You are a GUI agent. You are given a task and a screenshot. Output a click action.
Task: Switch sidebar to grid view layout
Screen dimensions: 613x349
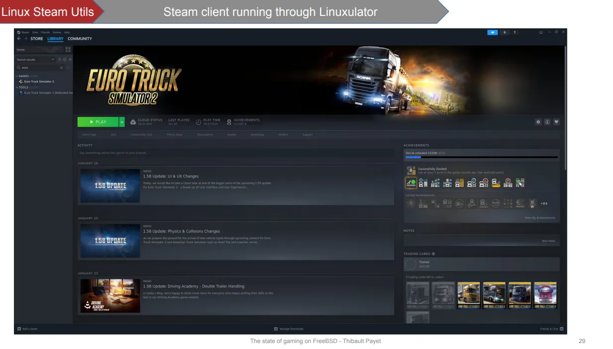pyautogui.click(x=68, y=50)
